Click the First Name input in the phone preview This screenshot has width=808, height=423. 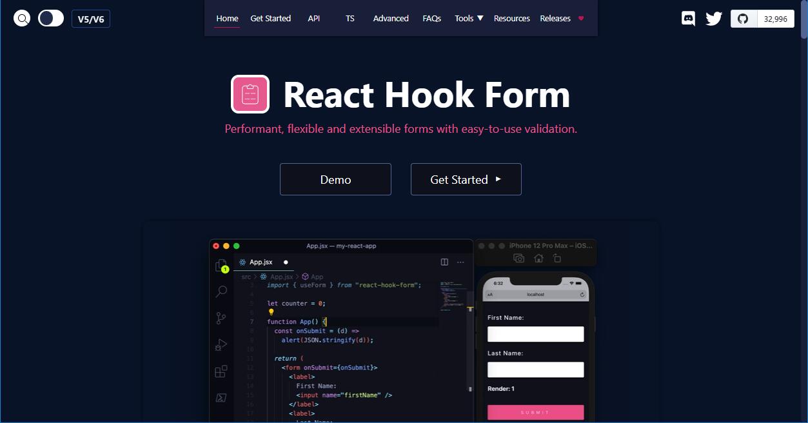(x=535, y=334)
